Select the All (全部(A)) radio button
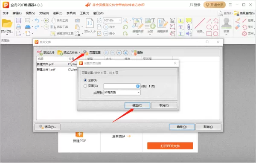This screenshot has height=163, width=256. click(85, 80)
